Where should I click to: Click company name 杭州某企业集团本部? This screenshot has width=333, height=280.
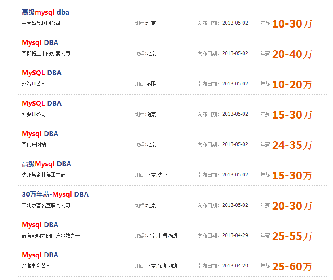pos(44,175)
